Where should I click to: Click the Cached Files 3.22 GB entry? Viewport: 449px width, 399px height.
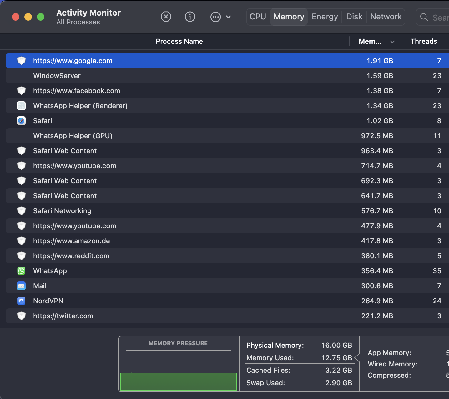(299, 370)
